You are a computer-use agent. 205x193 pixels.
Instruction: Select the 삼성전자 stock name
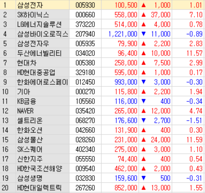tap(30, 5)
